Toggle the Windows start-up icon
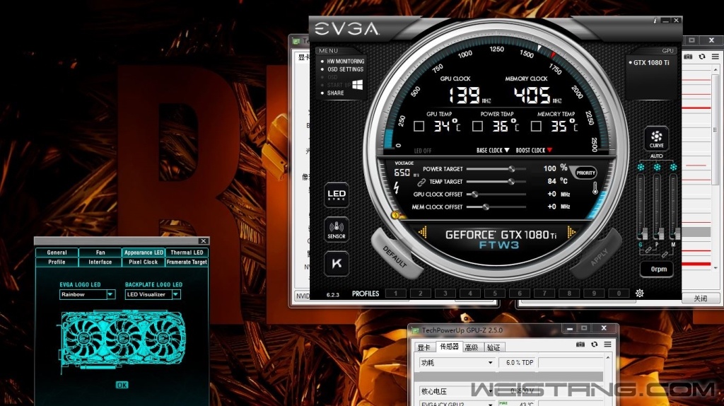Image resolution: width=724 pixels, height=406 pixels. (358, 84)
